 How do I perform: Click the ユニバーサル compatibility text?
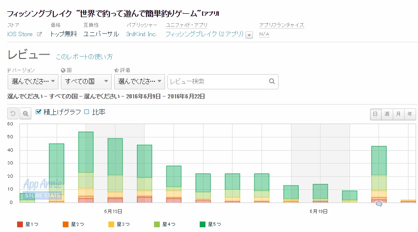101,34
